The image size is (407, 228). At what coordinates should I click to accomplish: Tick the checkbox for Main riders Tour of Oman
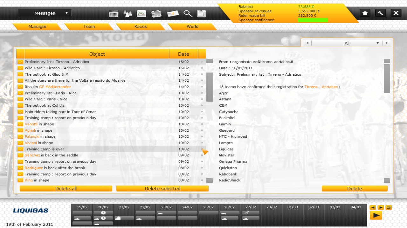click(20, 112)
